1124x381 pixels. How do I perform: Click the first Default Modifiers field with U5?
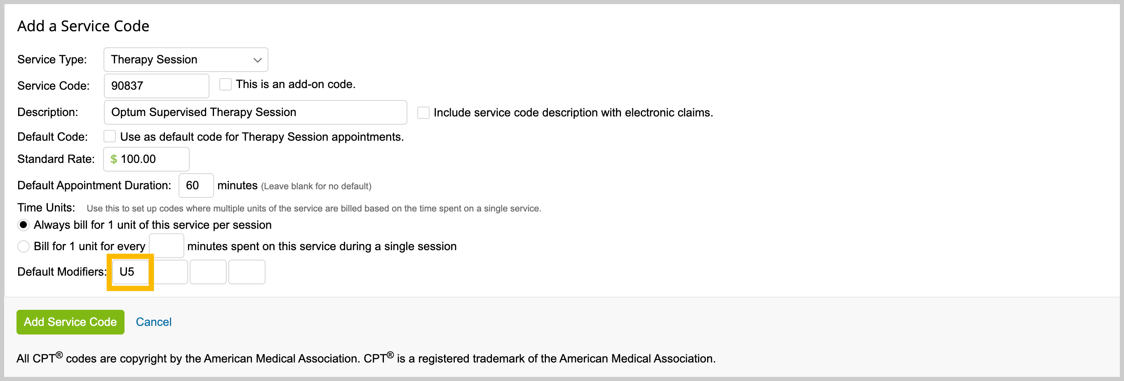(x=130, y=272)
